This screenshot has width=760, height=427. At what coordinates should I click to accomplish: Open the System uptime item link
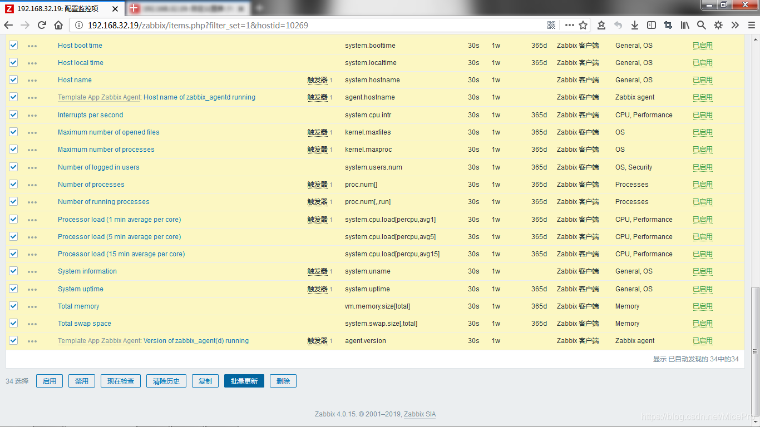coord(81,289)
